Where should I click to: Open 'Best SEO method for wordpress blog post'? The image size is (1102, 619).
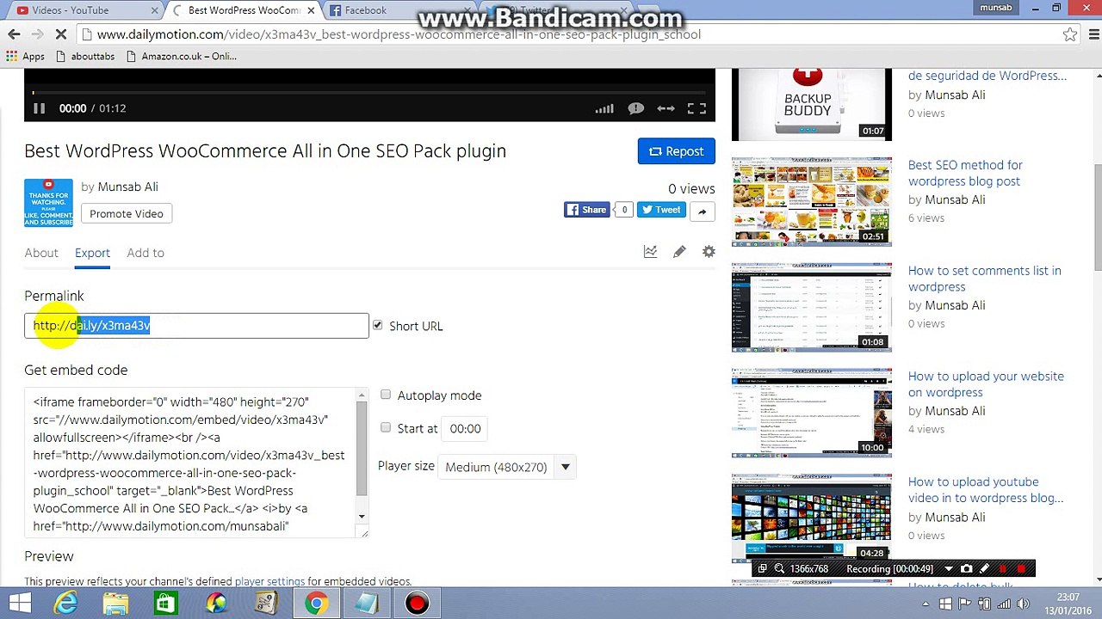[965, 173]
